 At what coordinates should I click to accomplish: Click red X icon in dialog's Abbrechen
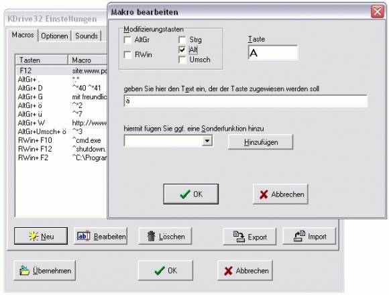264,194
